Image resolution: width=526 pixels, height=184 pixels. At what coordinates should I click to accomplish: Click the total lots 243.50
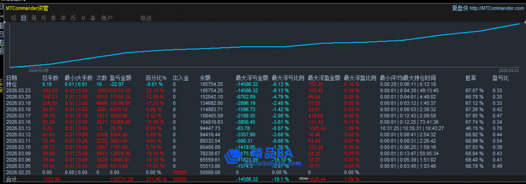click(50, 91)
